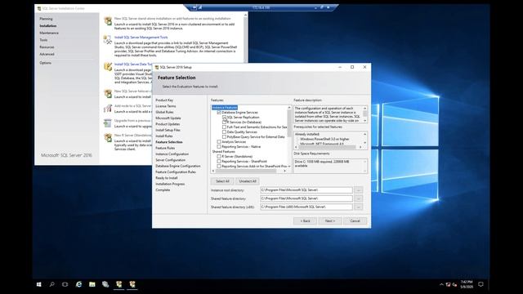Select Shared Features tree header
The image size is (523, 294).
[223, 152]
